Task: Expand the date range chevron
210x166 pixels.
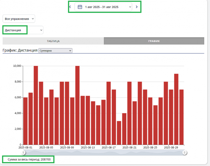Action: 130,6
